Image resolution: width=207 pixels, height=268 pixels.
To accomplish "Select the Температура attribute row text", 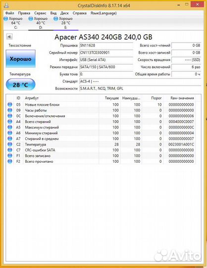I will click(x=36, y=144).
